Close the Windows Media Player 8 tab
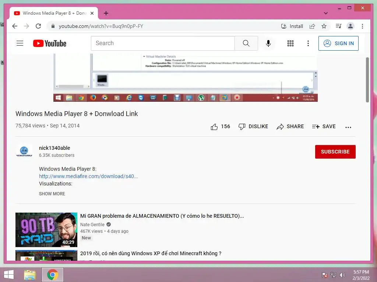The height and width of the screenshot is (282, 377). click(x=92, y=13)
